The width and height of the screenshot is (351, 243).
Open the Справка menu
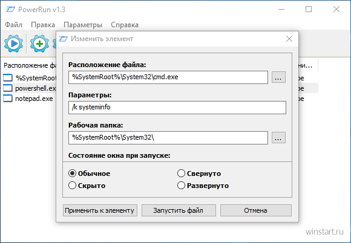(125, 25)
